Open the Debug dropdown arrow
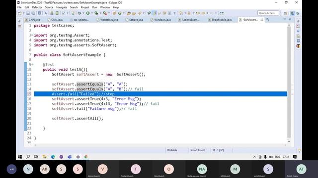Screen dimensions: 318x178 pyautogui.click(x=83, y=13)
